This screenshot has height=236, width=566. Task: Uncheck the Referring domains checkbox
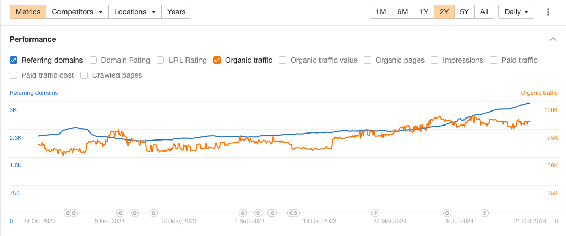tap(14, 60)
